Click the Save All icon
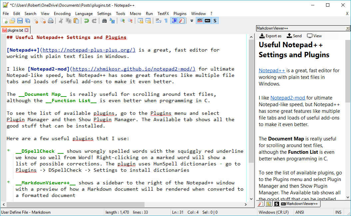The height and width of the screenshot is (216, 351). click(28, 21)
